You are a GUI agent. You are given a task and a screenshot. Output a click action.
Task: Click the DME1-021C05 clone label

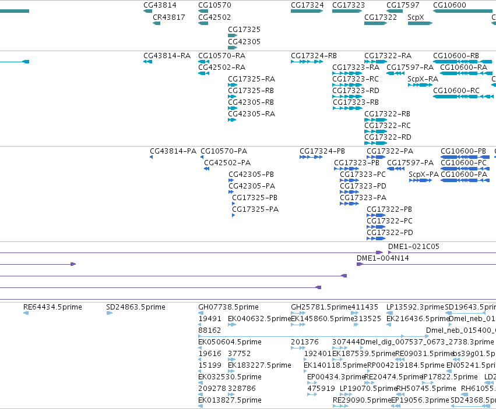[x=414, y=247]
